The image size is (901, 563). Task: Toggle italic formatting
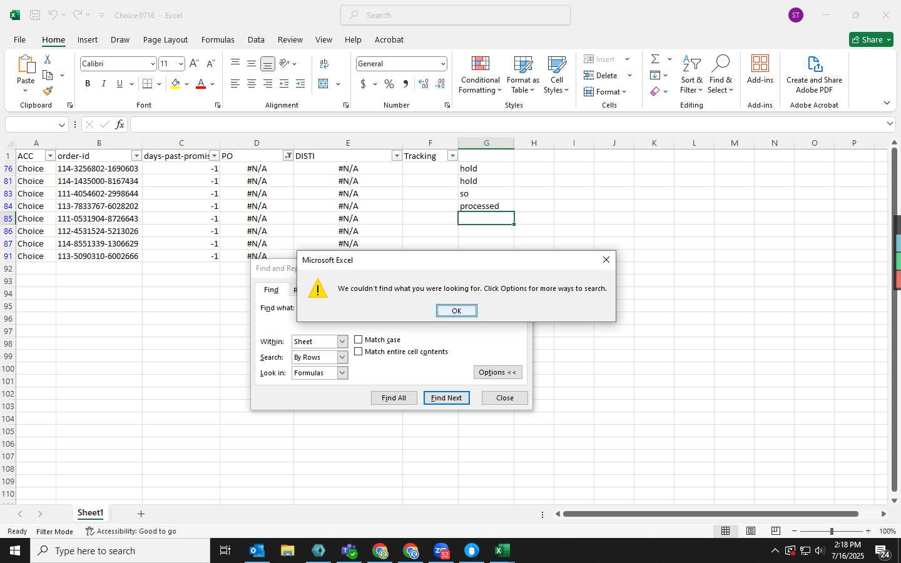point(103,84)
